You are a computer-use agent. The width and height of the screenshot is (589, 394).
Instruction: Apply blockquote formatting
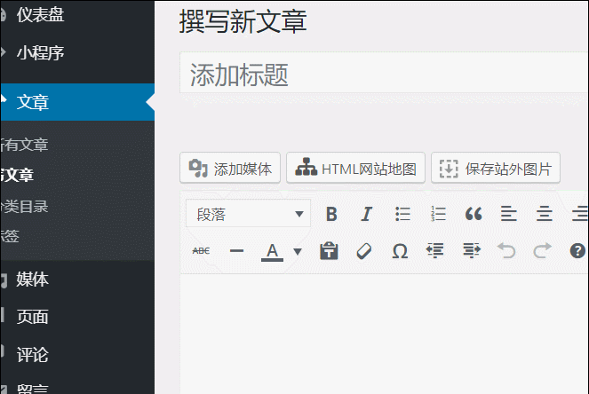click(474, 214)
